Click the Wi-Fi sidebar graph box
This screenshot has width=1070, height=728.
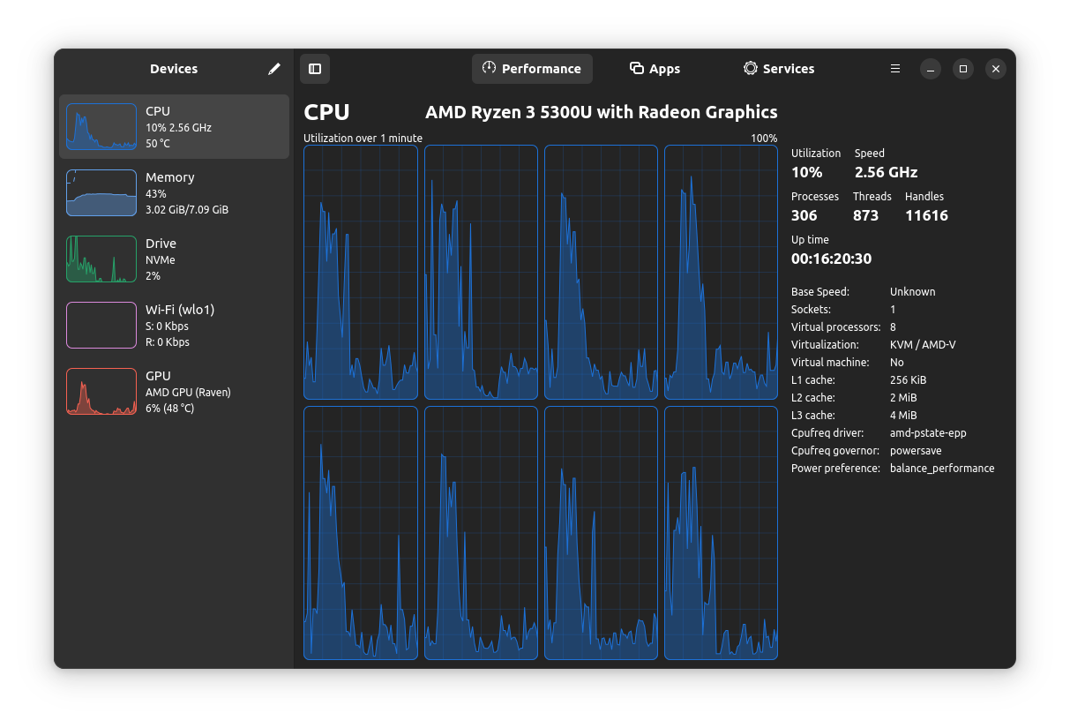pos(101,325)
